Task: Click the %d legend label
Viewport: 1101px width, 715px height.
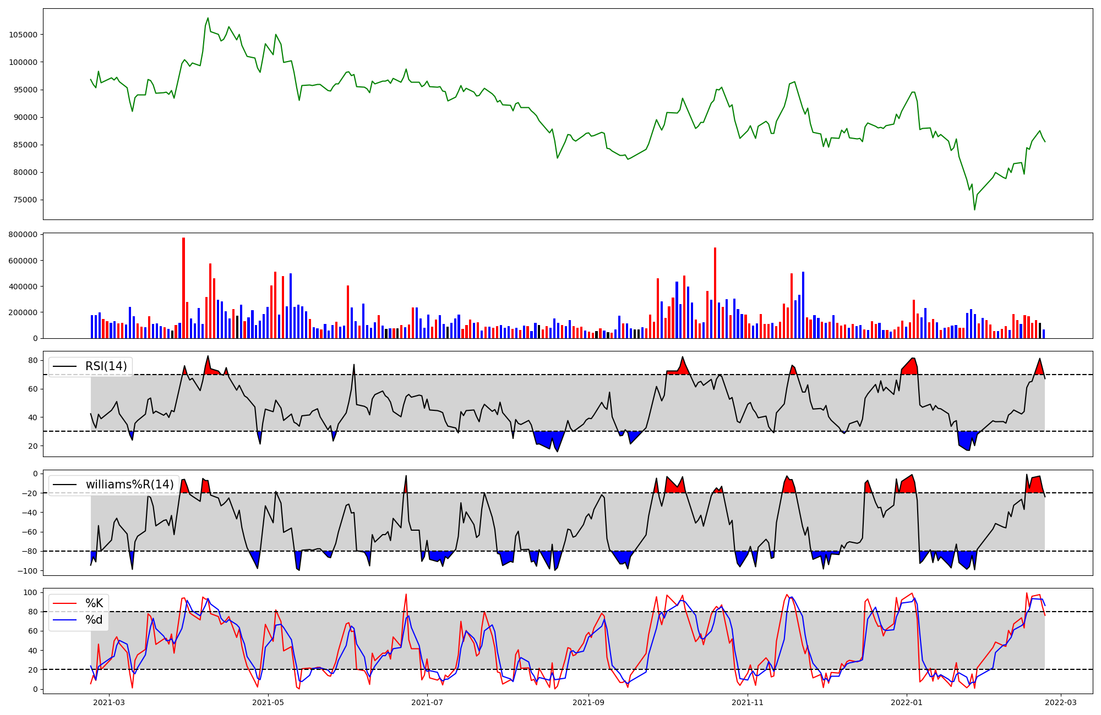Action: click(x=94, y=620)
